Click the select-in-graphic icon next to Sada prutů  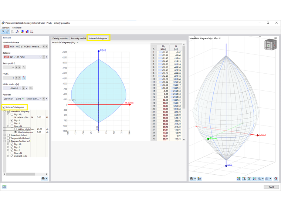coord(24,67)
